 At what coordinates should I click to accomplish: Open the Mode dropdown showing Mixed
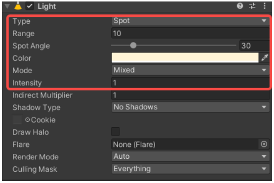point(190,70)
